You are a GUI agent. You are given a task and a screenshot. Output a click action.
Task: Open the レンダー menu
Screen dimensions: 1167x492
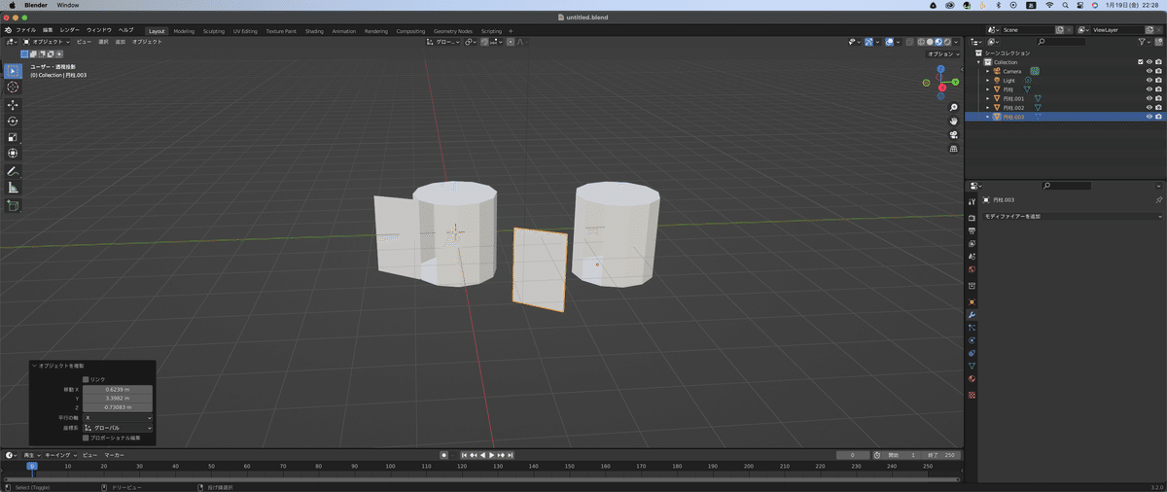(70, 30)
